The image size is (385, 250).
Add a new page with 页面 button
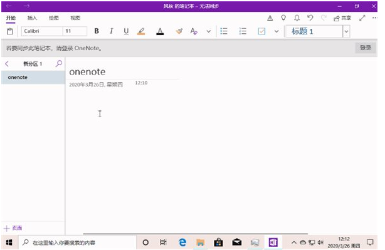(x=13, y=228)
